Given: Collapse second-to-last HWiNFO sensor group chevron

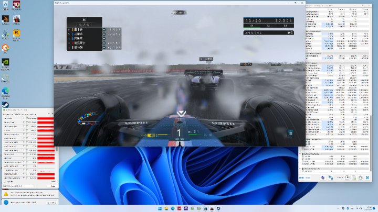Looking at the screenshot, I should (x=300, y=154).
